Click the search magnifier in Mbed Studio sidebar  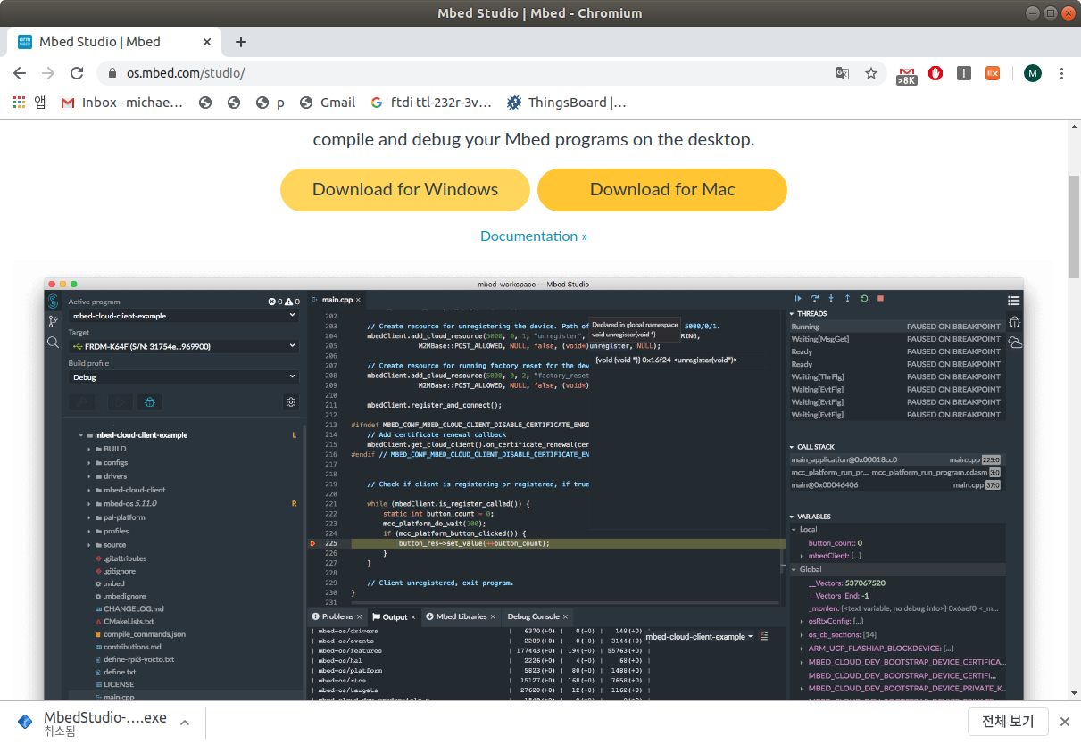tap(53, 342)
